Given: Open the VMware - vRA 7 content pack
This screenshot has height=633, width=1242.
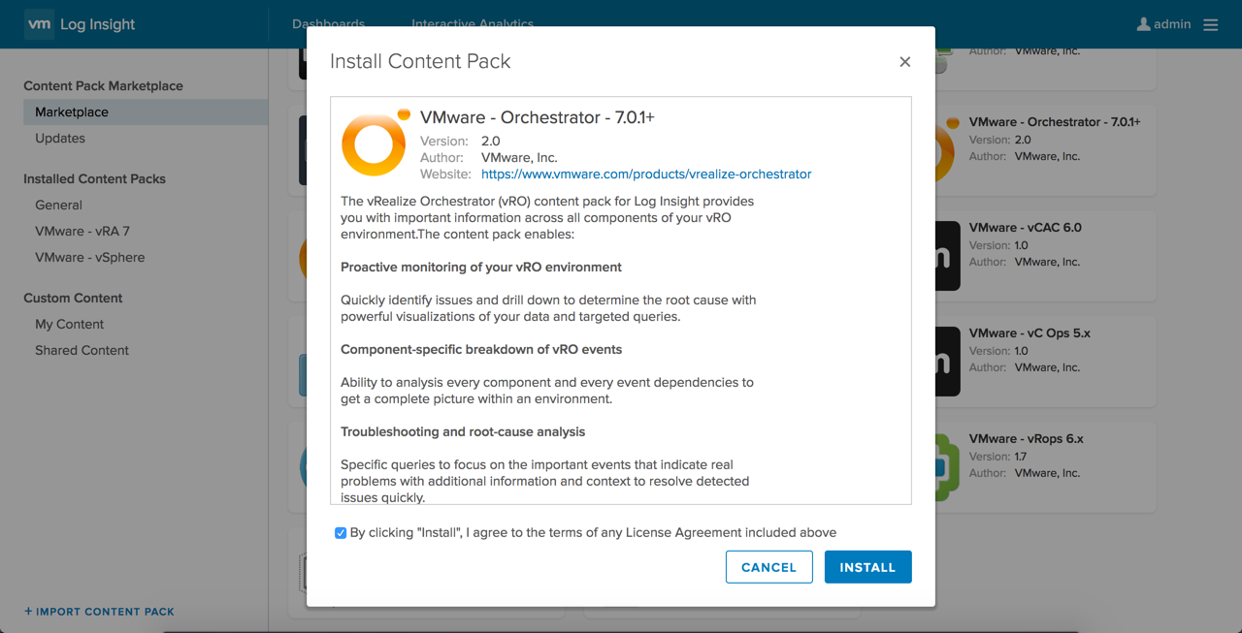Looking at the screenshot, I should (82, 232).
